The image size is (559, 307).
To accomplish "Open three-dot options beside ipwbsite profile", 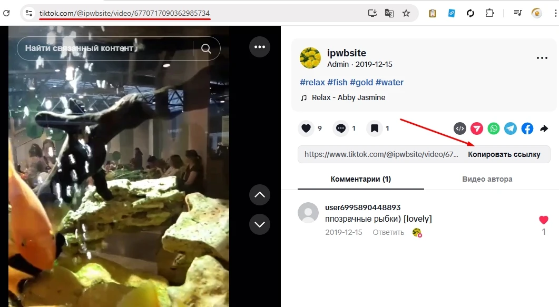I will pos(542,58).
